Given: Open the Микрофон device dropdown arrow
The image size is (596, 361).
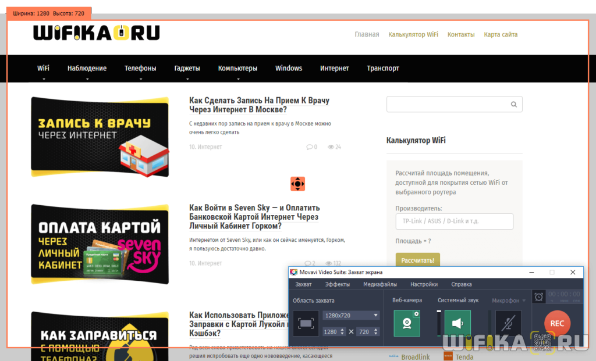Looking at the screenshot, I should (x=524, y=301).
